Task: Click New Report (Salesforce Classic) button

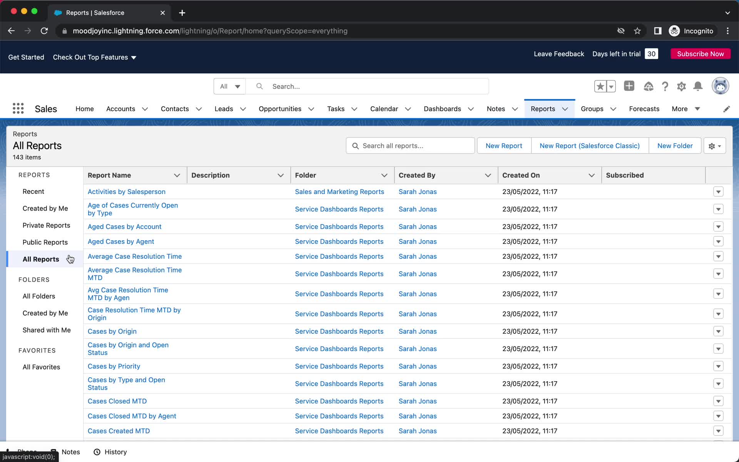Action: 590,146
